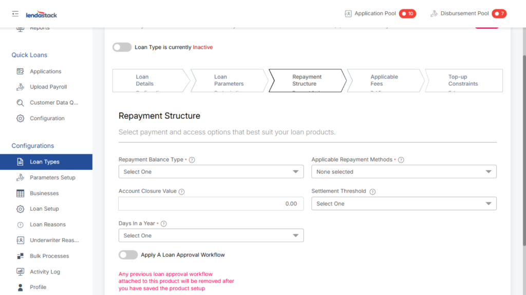The width and height of the screenshot is (526, 295).
Task: Click the hamburger menu icon
Action: click(15, 14)
